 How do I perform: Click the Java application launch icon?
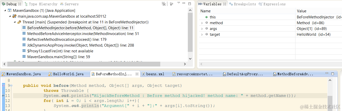(10, 11)
